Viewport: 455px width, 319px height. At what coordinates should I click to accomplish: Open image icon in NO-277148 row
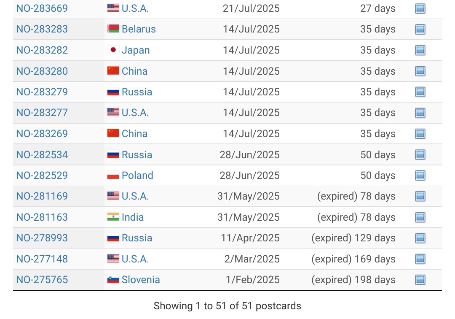[x=420, y=259]
